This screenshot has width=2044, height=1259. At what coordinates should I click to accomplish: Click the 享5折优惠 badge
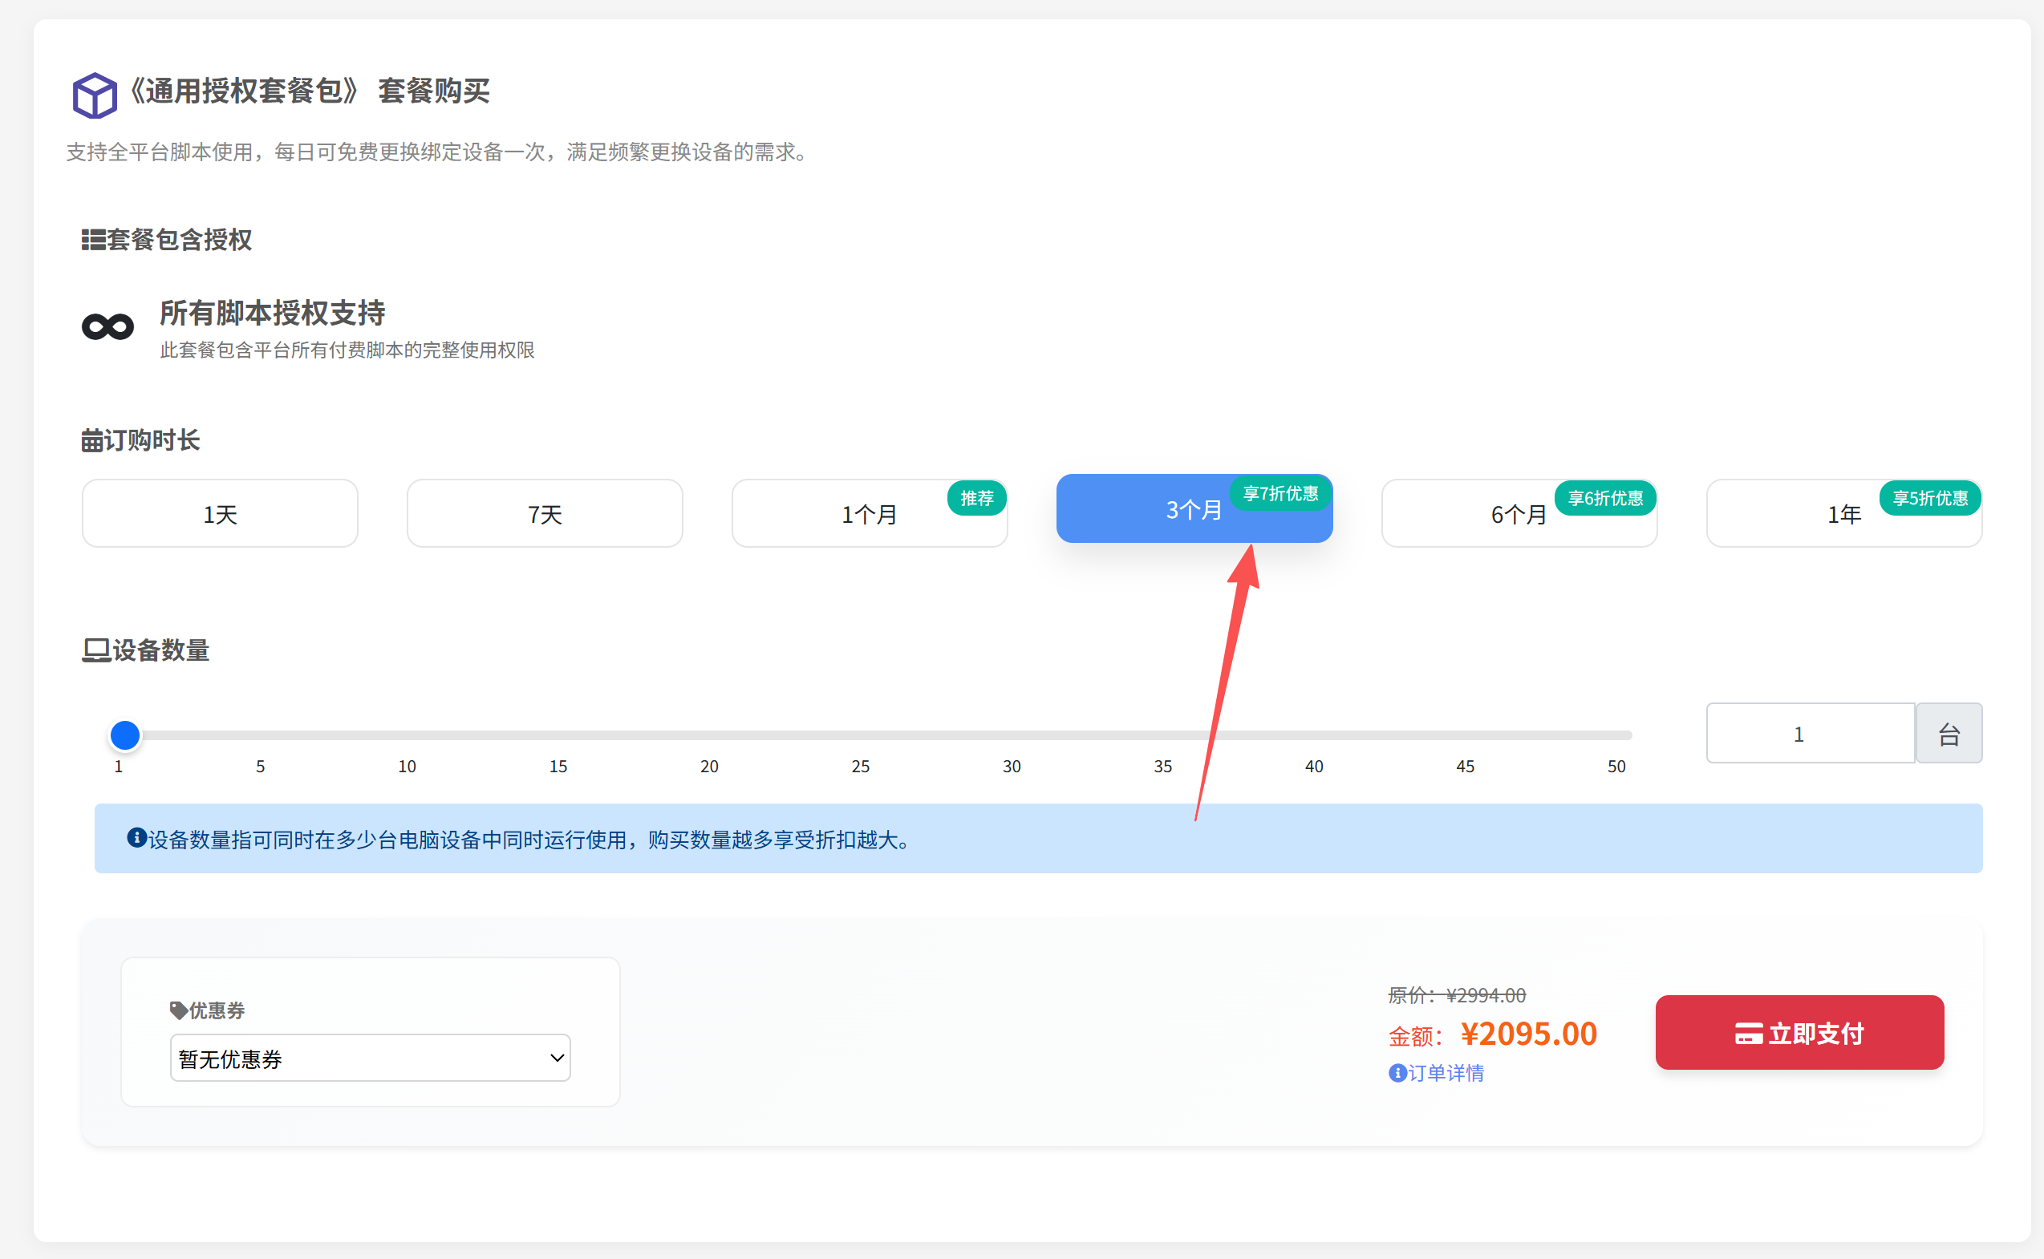[x=1930, y=498]
